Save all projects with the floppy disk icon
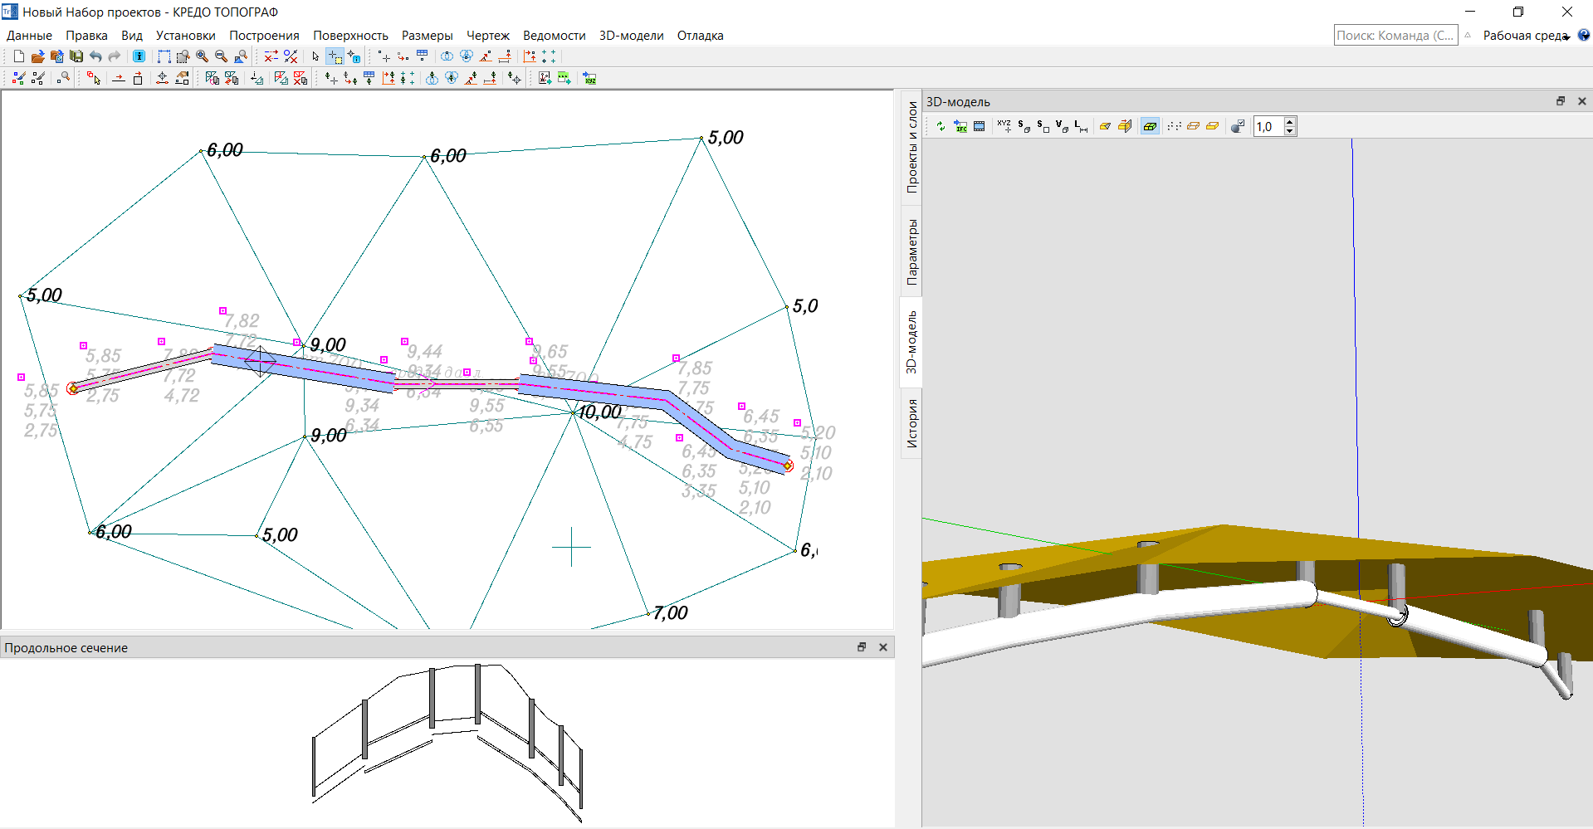 tap(76, 56)
